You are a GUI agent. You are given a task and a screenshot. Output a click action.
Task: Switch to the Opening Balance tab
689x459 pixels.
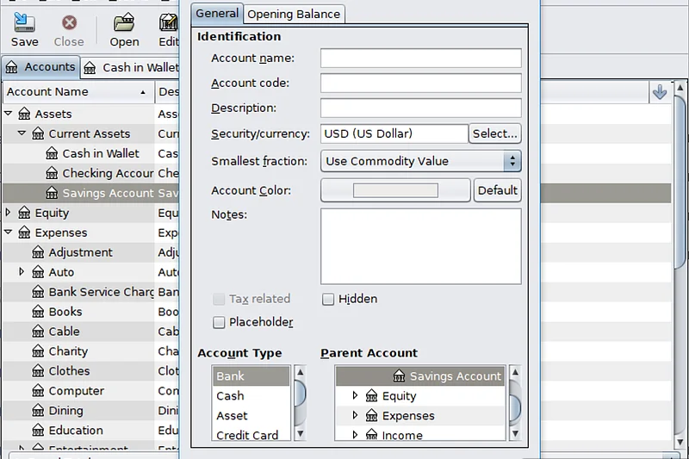tap(295, 14)
